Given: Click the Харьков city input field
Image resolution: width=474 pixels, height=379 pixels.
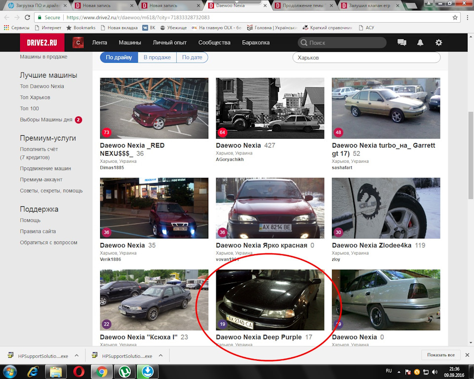Looking at the screenshot, I should [x=366, y=57].
